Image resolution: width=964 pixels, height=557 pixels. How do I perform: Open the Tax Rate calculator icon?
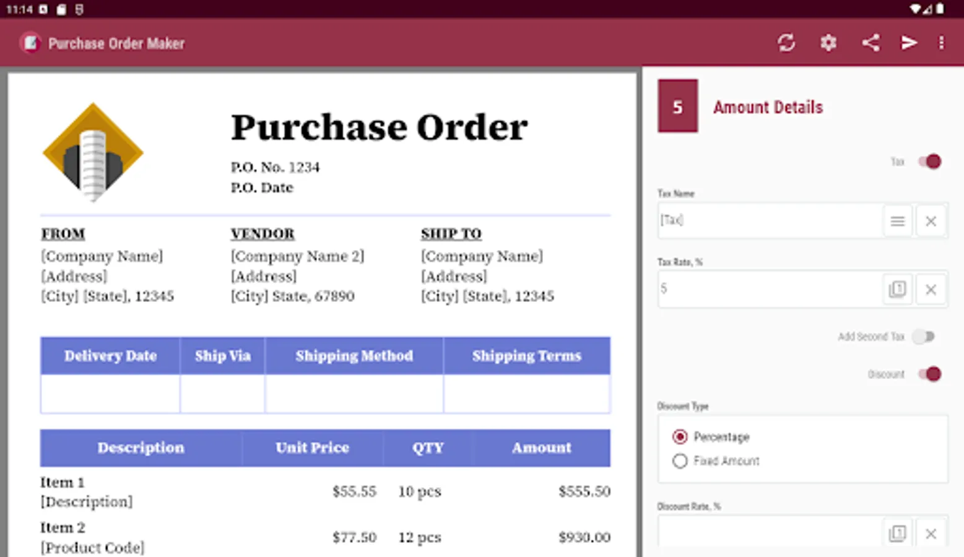[x=897, y=289]
